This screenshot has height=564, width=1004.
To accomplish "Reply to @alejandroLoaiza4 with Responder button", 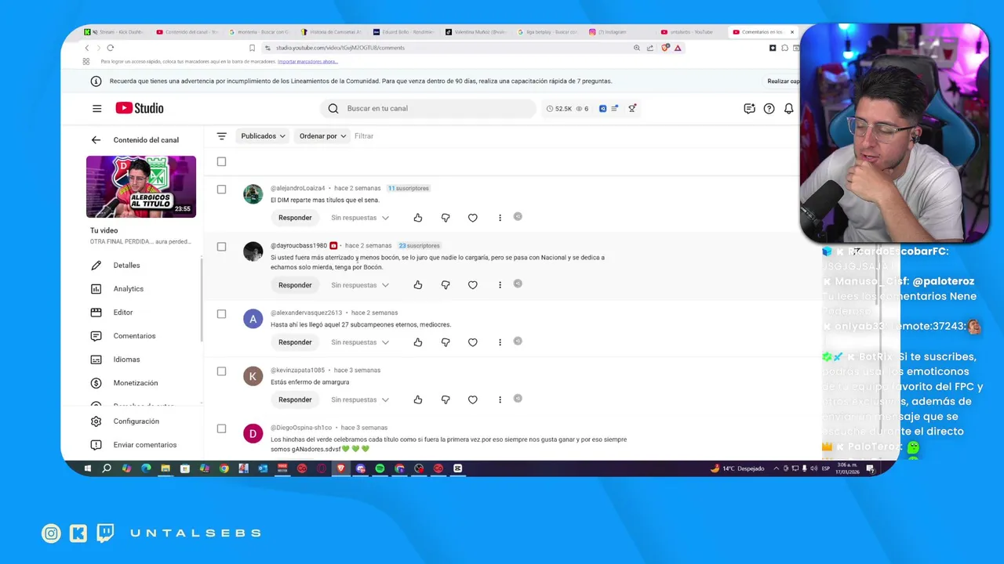I will pos(295,218).
